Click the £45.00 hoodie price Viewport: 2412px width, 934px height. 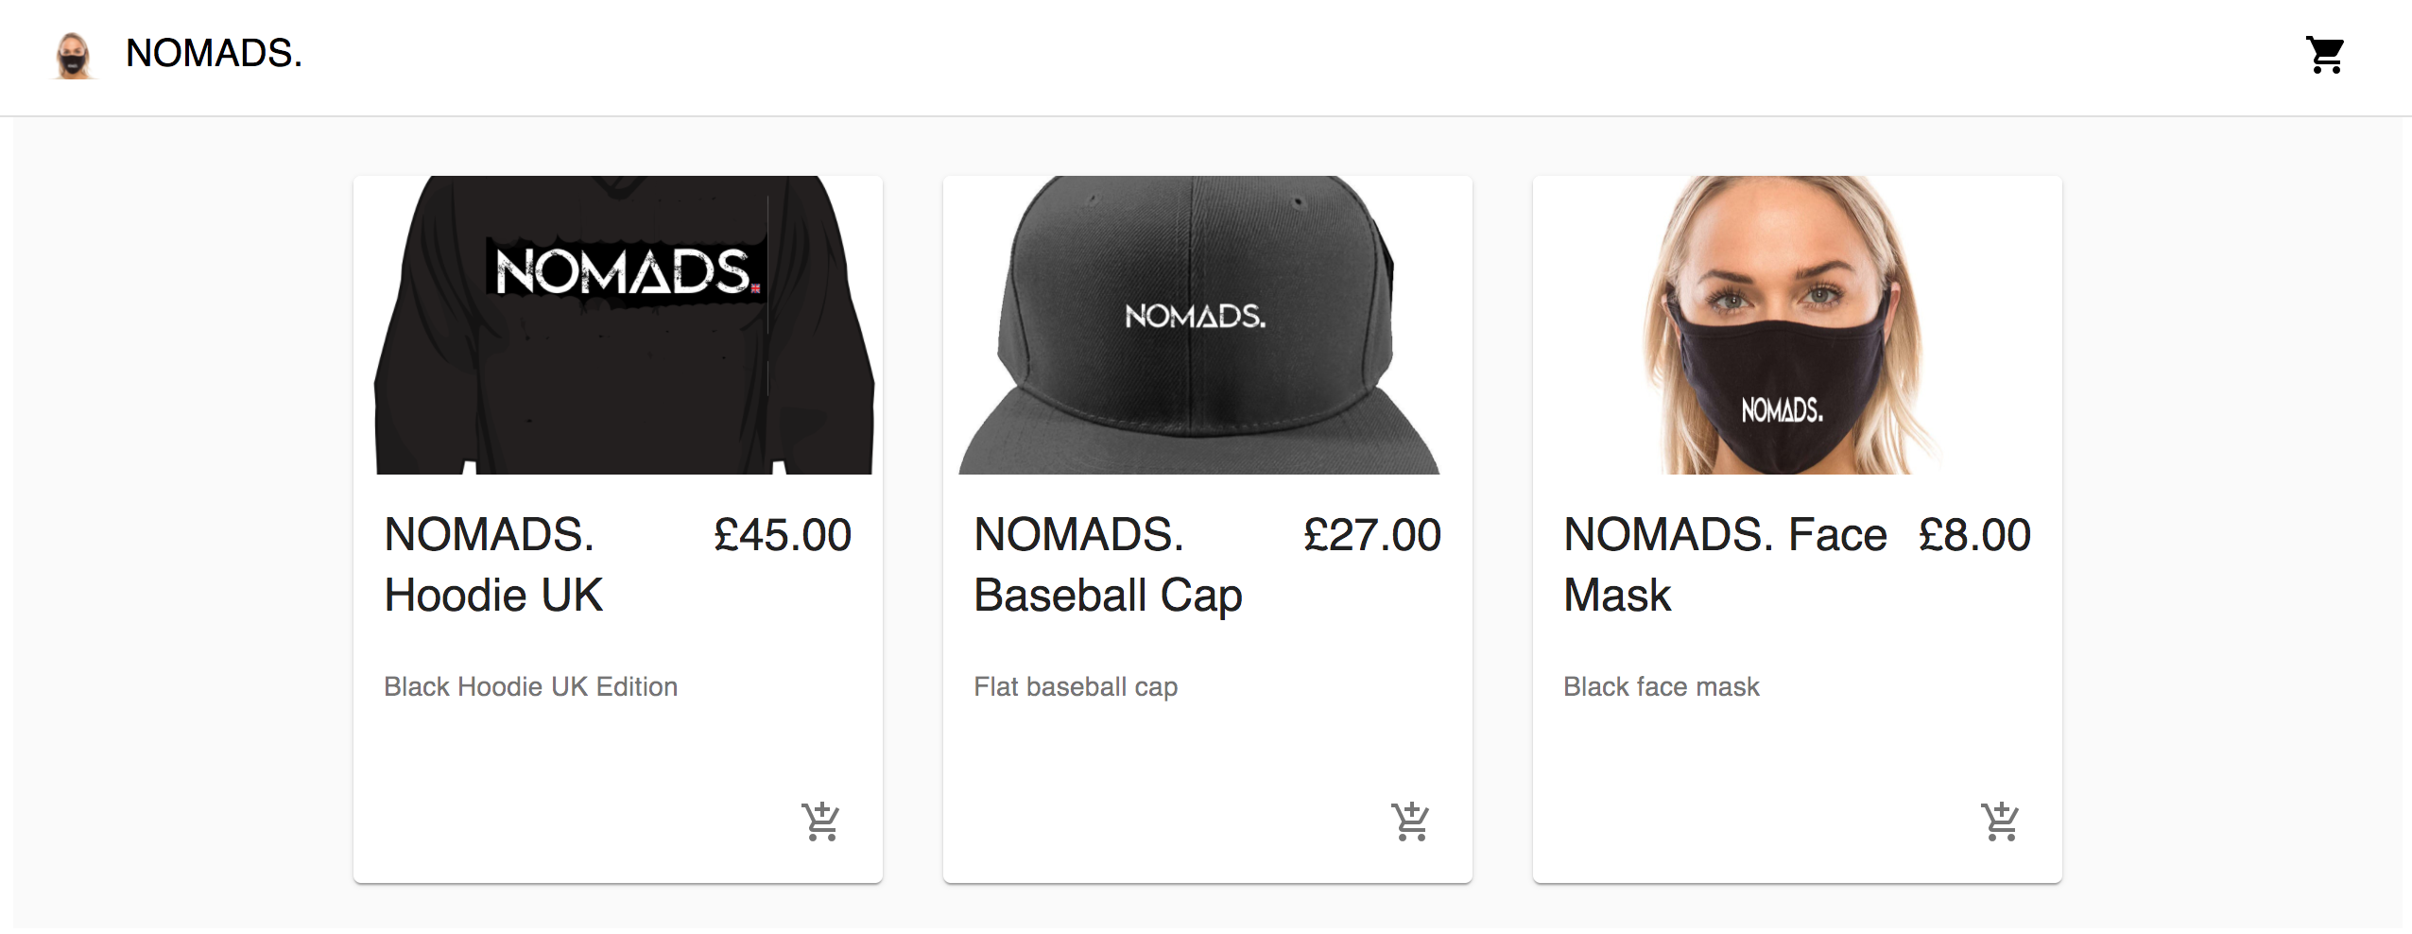pyautogui.click(x=783, y=535)
